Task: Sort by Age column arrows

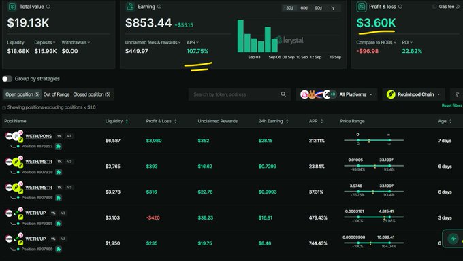Action: (x=450, y=121)
